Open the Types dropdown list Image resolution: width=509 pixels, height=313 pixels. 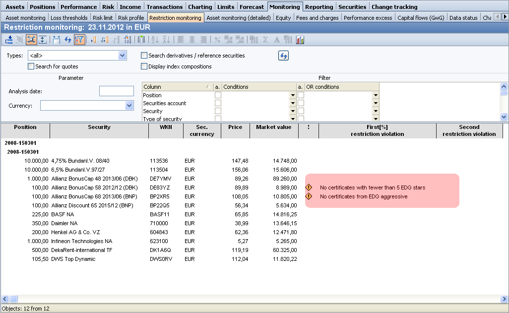tap(123, 56)
